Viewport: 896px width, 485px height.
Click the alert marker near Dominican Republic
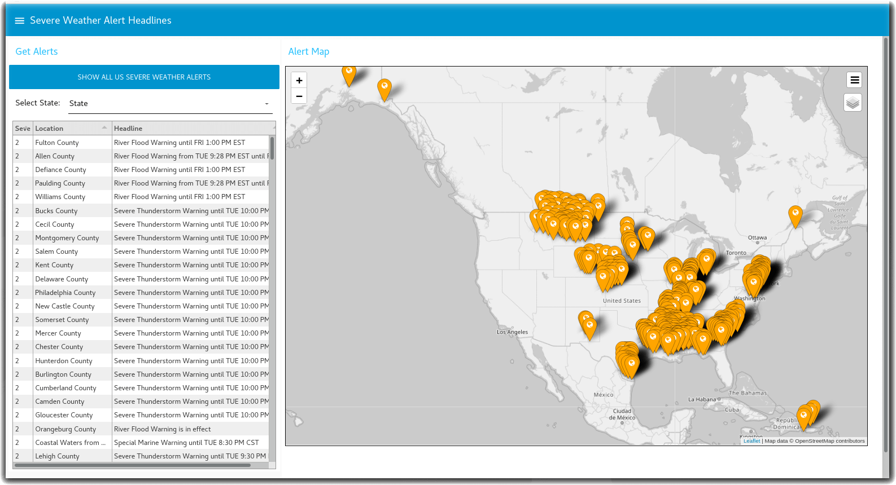point(804,418)
